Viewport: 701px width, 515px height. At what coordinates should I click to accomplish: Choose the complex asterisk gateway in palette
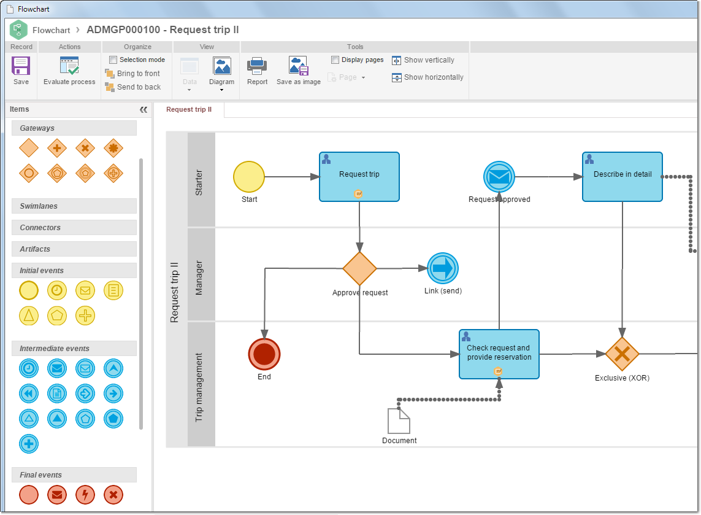coord(113,148)
